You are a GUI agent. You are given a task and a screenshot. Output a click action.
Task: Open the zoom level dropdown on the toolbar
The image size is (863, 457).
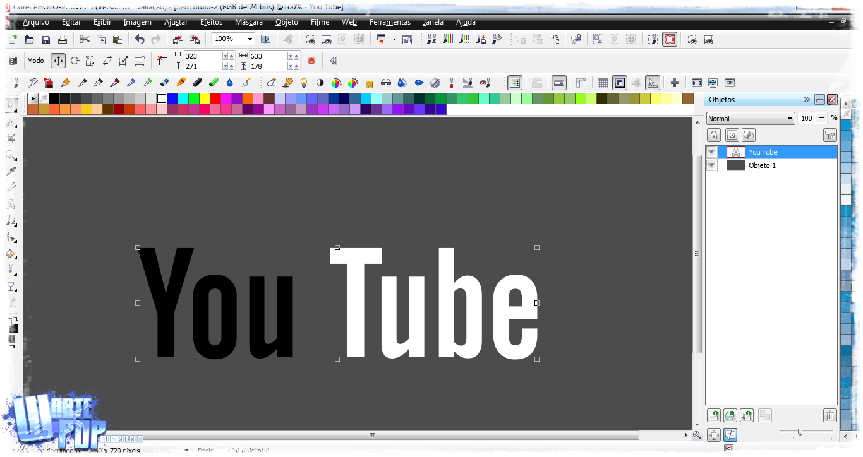pyautogui.click(x=250, y=39)
